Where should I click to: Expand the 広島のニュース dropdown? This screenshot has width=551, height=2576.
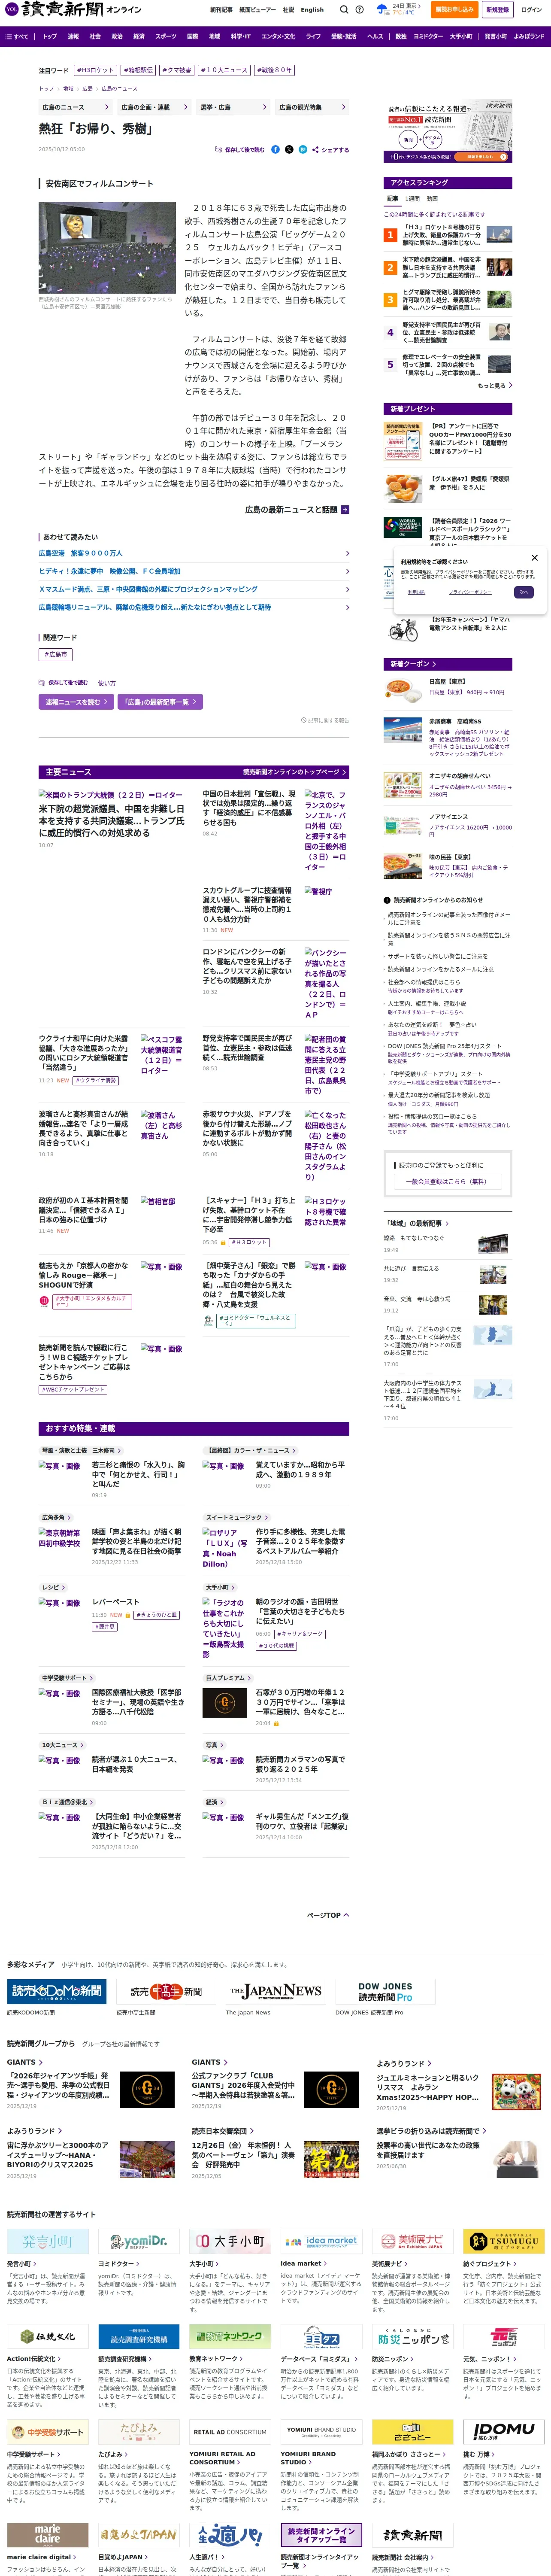point(75,107)
